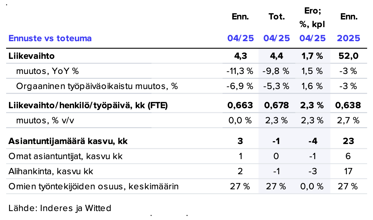Click the "Tot." column header
Viewport: 373px width, 220px height.
point(276,17)
